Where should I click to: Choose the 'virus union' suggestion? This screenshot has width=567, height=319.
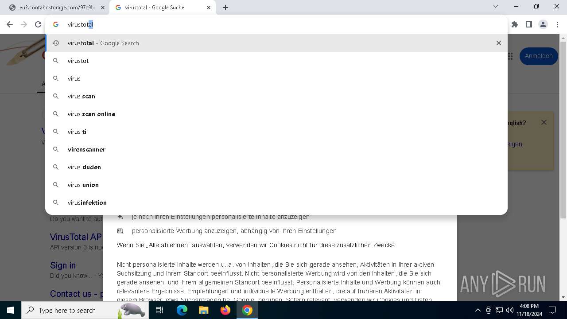(x=276, y=185)
